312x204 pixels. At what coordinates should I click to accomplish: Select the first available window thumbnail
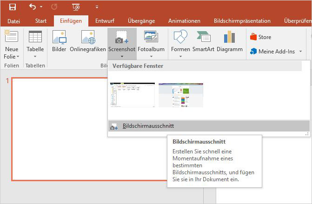(x=133, y=95)
